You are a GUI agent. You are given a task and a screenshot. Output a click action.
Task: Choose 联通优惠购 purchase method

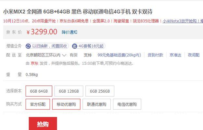pyautogui.click(x=96, y=104)
